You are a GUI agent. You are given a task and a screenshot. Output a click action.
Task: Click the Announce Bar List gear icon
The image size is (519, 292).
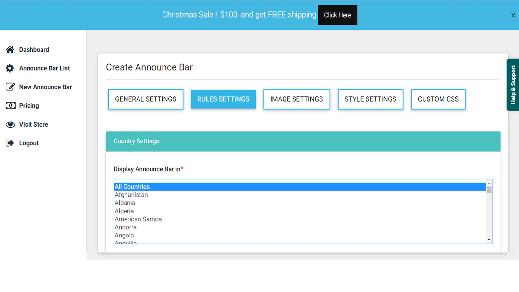pyautogui.click(x=10, y=68)
